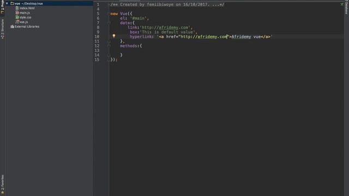Image resolution: width=349 pixels, height=196 pixels.
Task: Click the data property on line 7
Action: point(125,23)
